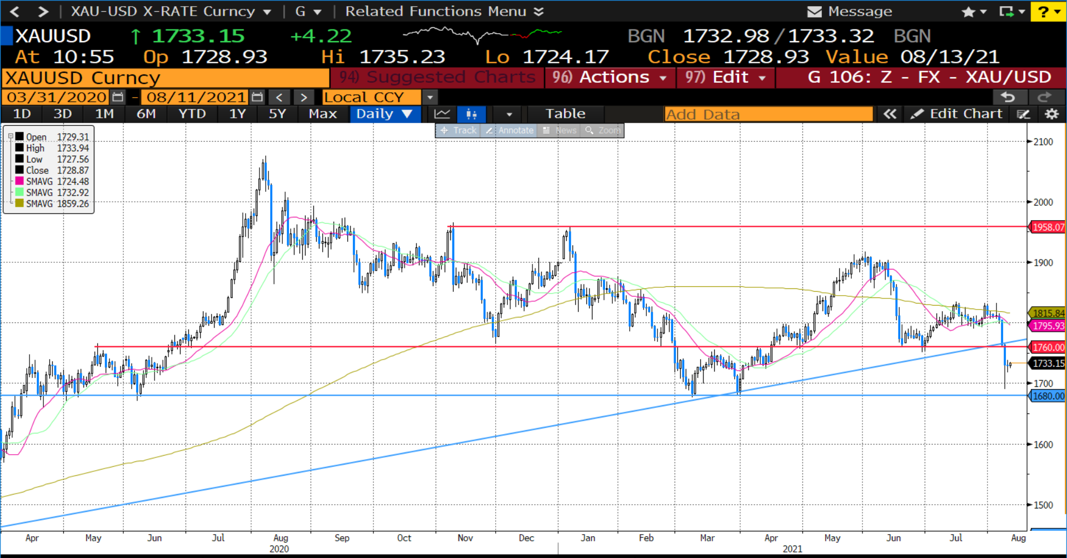Screen dimensions: 1067x558
Task: Collapse panel with double chevron
Action: click(x=890, y=114)
